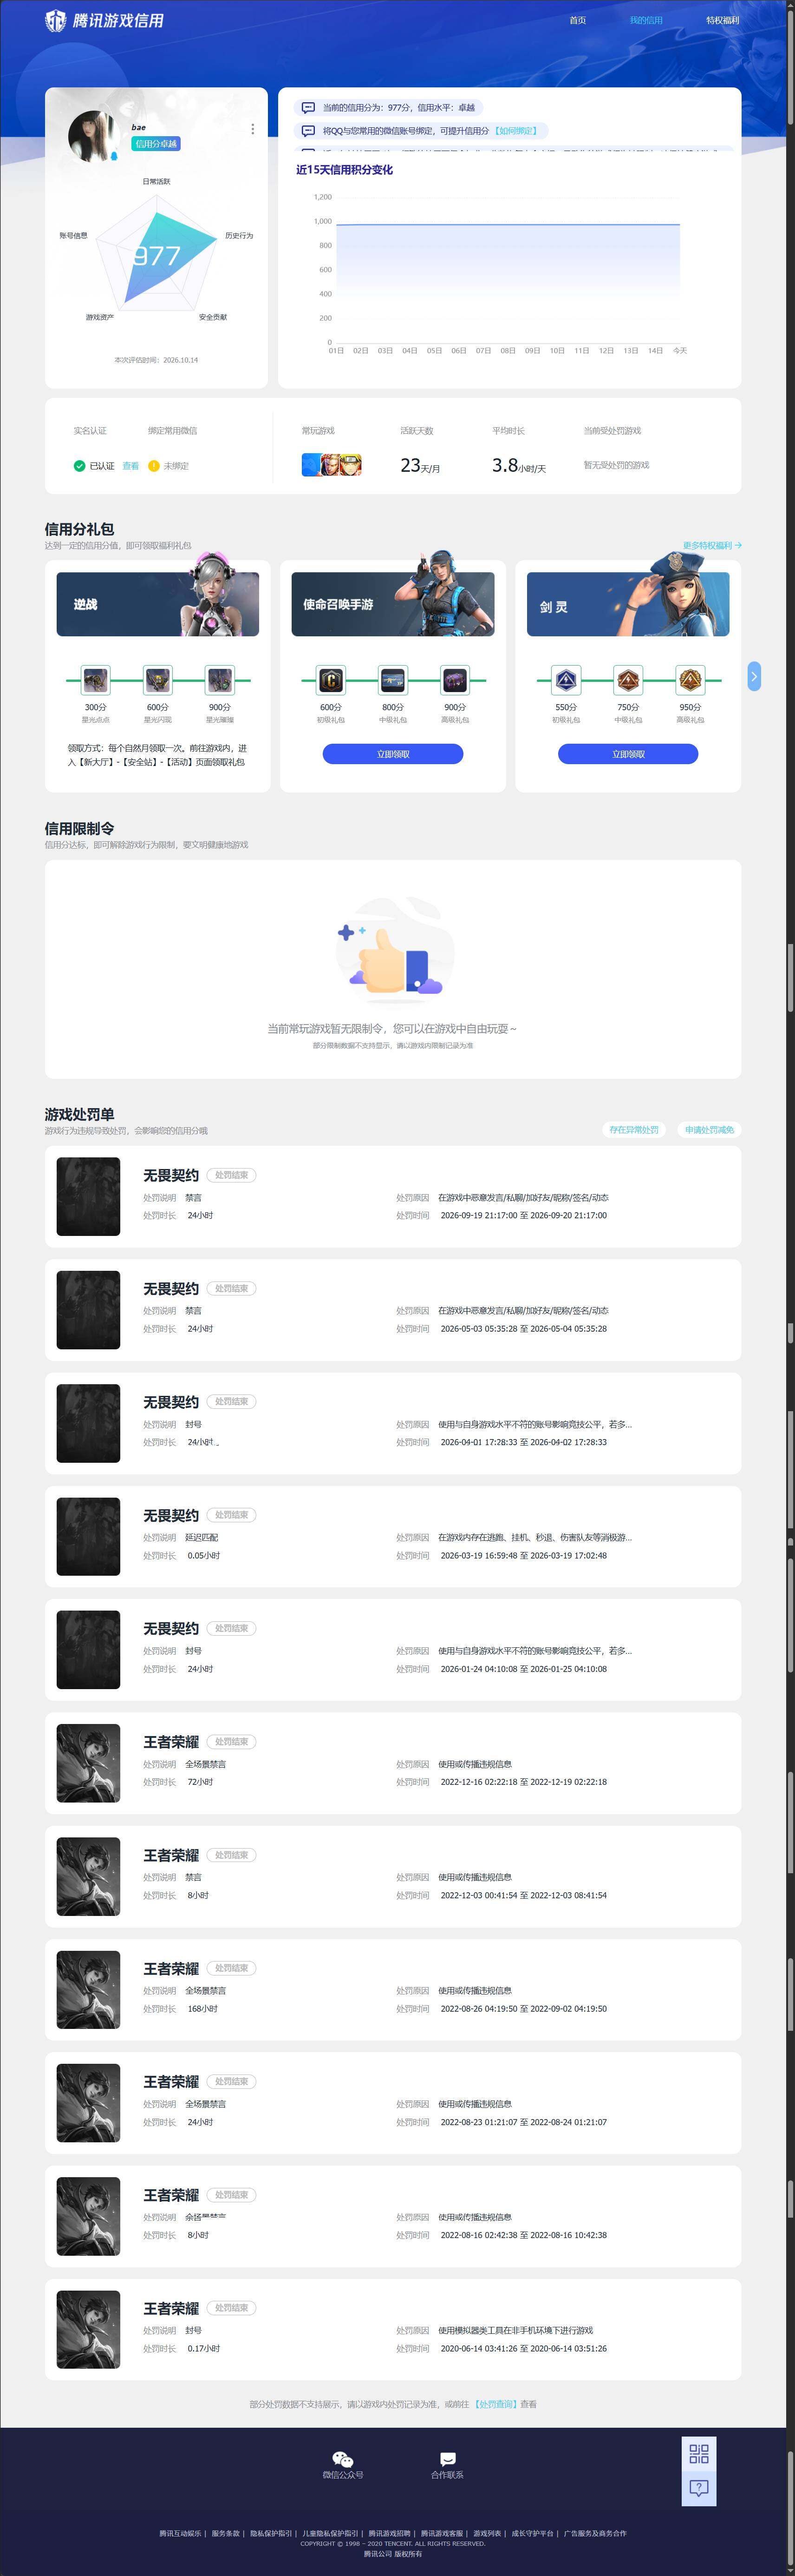Click 处罚结束 tag on the 延迟匹配 record
Screen dimensions: 795x2576
click(x=232, y=1515)
